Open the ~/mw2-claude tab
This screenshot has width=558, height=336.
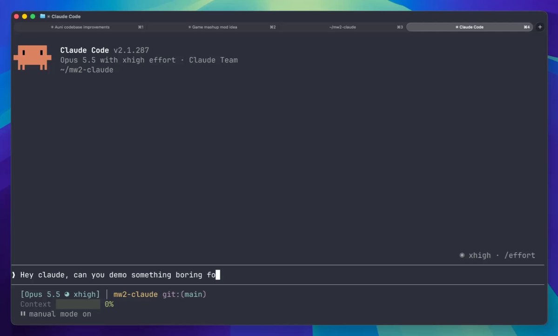pyautogui.click(x=343, y=27)
